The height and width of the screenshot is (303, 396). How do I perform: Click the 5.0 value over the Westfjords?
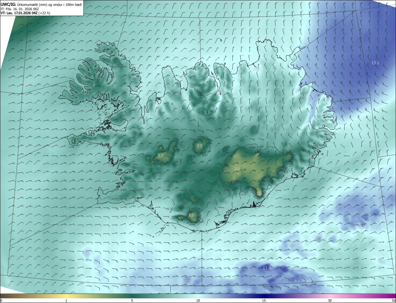click(94, 77)
